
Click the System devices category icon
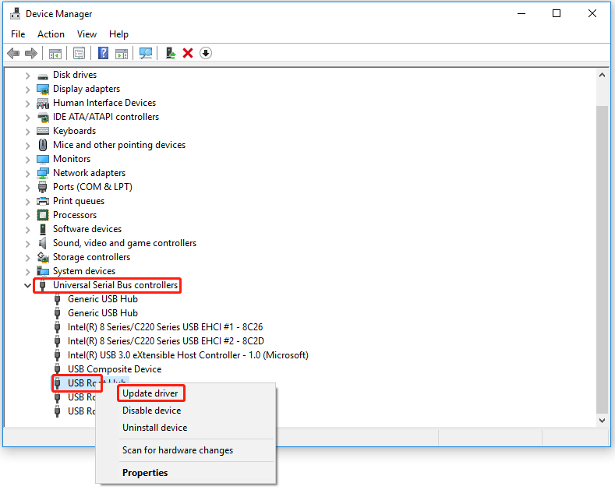coord(43,271)
